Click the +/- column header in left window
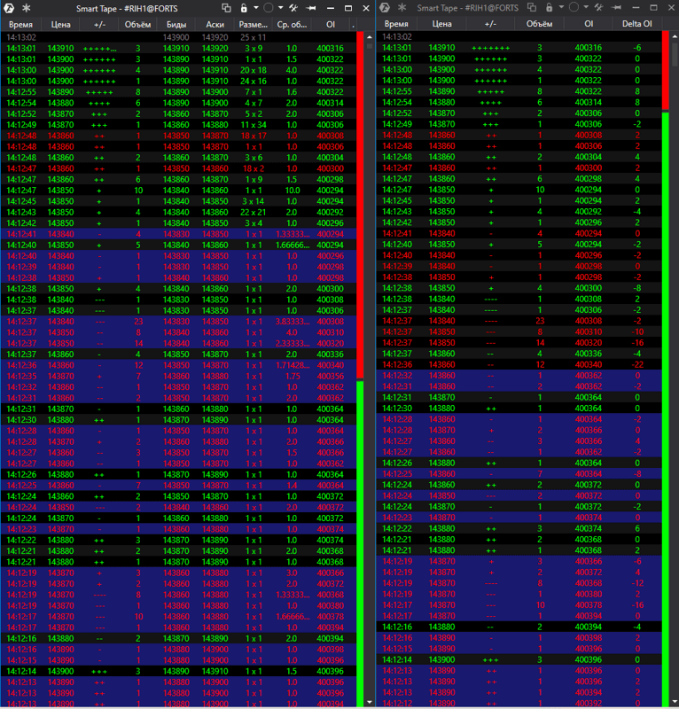 (99, 25)
